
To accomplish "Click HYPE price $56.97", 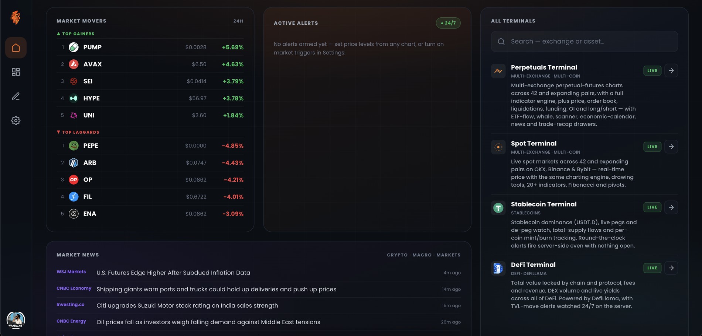I will 198,98.
